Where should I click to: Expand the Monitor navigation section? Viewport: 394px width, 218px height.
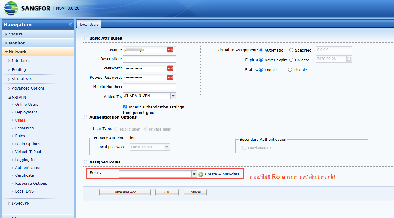click(38, 43)
